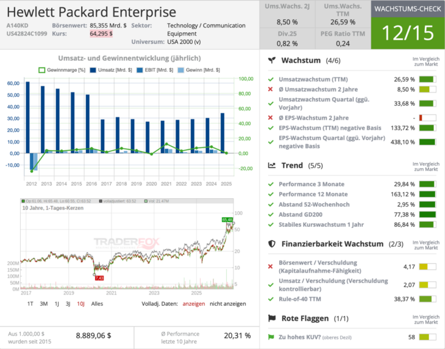Click the green checkmark beside EPS-Wachstum (TTM) negative Basis
The image size is (445, 349).
click(x=271, y=128)
